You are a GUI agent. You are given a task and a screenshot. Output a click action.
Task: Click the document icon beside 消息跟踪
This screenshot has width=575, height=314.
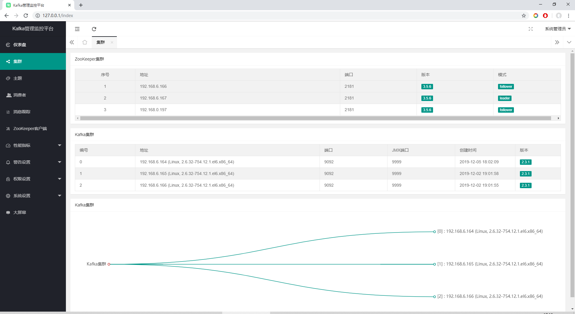click(8, 112)
